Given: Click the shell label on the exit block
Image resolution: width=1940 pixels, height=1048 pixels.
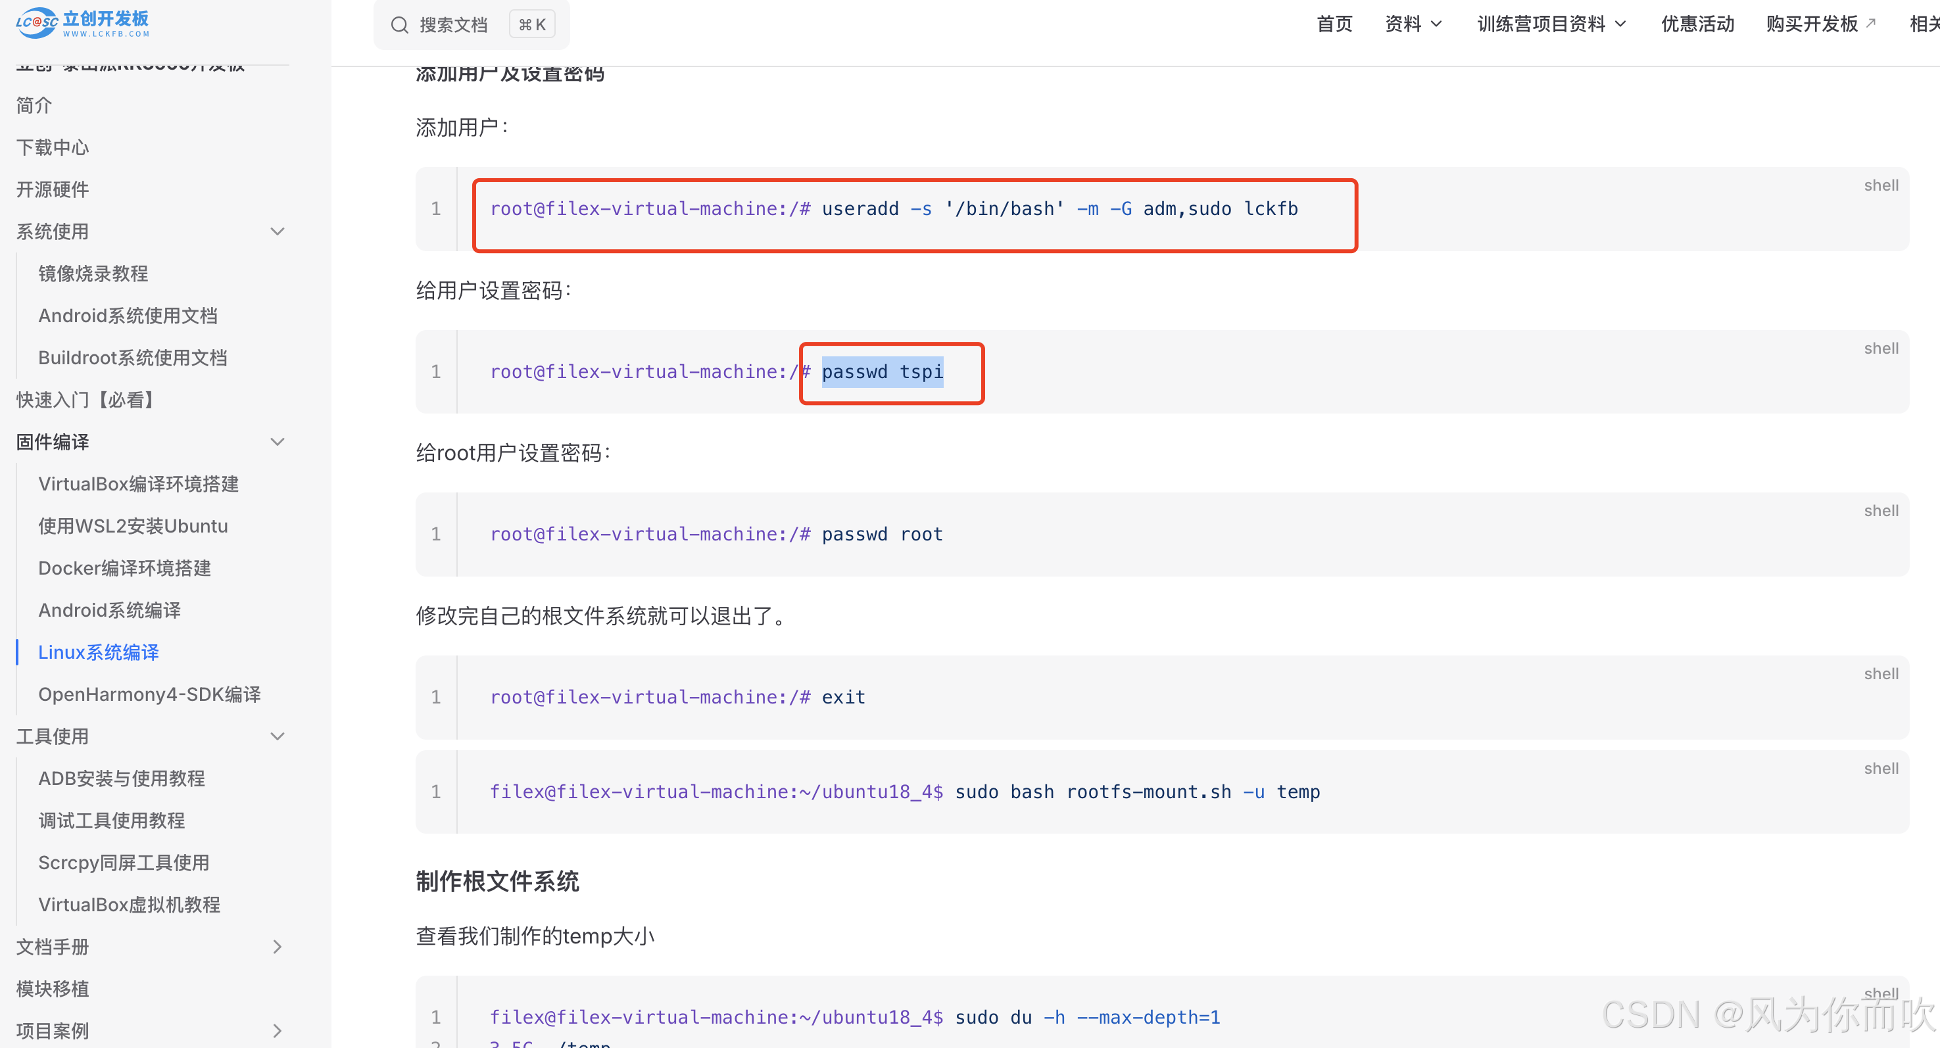Looking at the screenshot, I should pos(1881,674).
